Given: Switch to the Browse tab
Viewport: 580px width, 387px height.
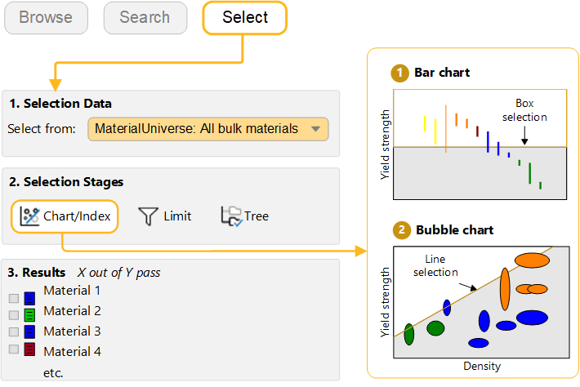Looking at the screenshot, I should (x=46, y=17).
